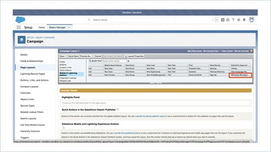Open the user profile avatar
Screen dimensions: 271x152
point(251,20)
